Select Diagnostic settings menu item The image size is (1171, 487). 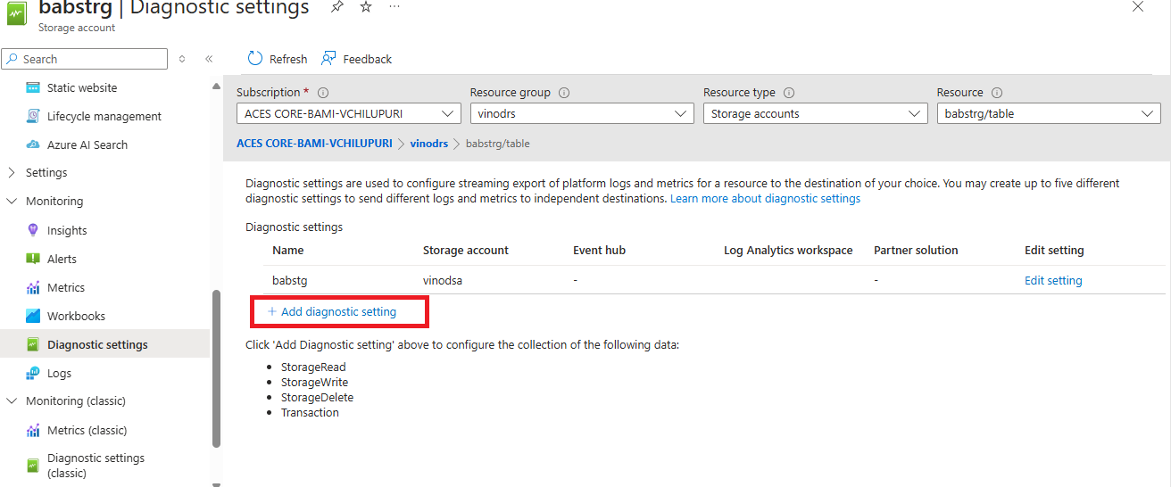105,344
